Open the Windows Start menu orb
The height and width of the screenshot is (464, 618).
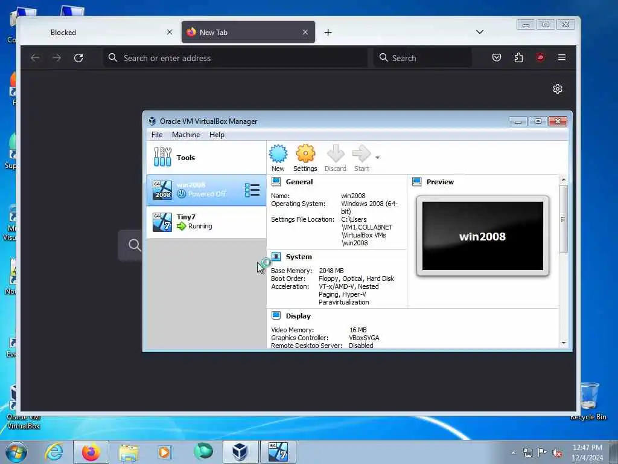point(16,452)
